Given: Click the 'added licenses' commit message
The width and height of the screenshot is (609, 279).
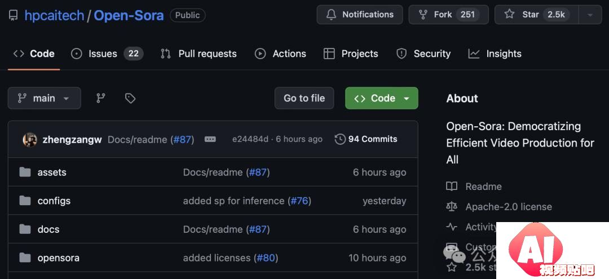Looking at the screenshot, I should (x=217, y=258).
